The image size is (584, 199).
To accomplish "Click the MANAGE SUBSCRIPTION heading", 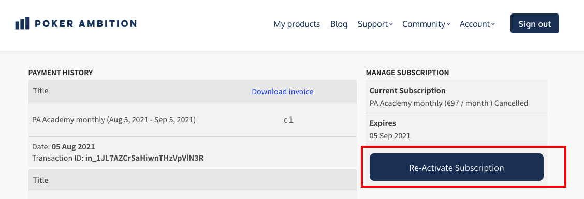I will (x=407, y=73).
